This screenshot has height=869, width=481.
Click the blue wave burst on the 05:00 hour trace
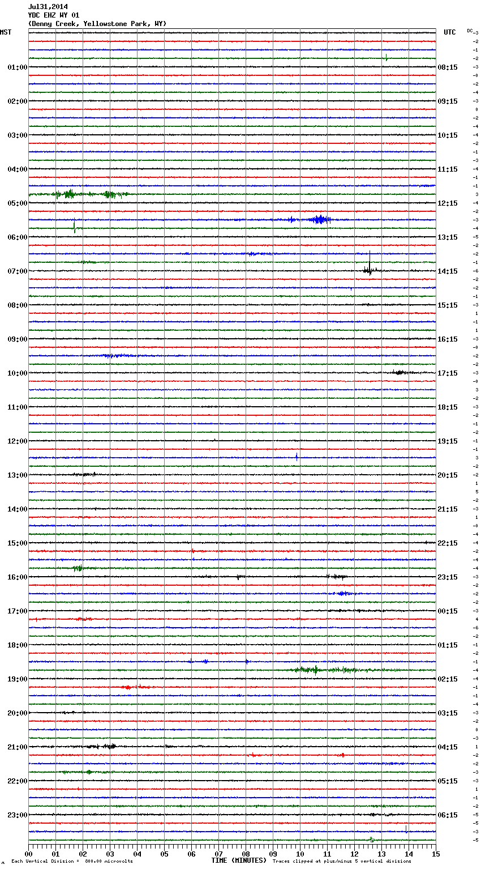click(320, 220)
